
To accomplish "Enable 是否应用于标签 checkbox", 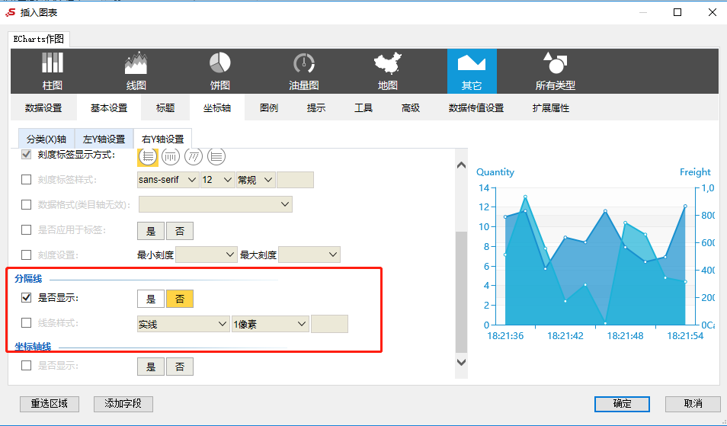I will pyautogui.click(x=27, y=229).
